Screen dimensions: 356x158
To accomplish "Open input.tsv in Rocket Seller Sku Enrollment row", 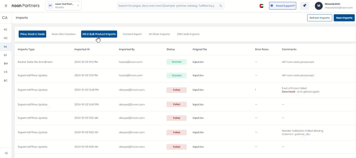I will tap(198, 62).
